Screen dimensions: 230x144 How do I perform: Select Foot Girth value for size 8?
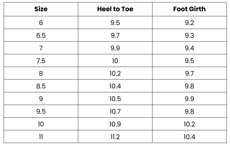[189, 73]
